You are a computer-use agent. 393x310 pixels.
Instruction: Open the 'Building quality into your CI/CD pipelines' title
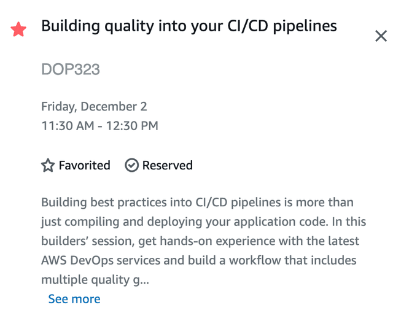tap(189, 26)
